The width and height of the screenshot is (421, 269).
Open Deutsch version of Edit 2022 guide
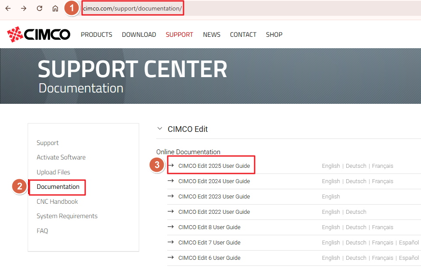tap(356, 212)
